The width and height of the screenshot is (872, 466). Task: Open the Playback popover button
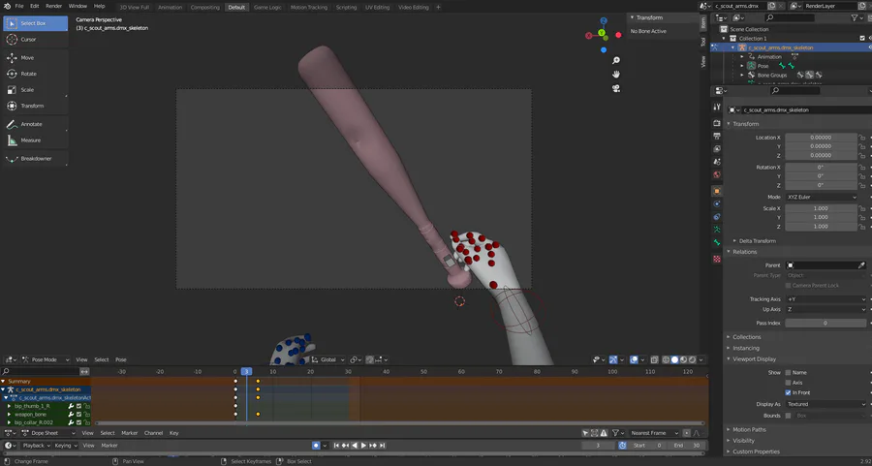pos(36,446)
